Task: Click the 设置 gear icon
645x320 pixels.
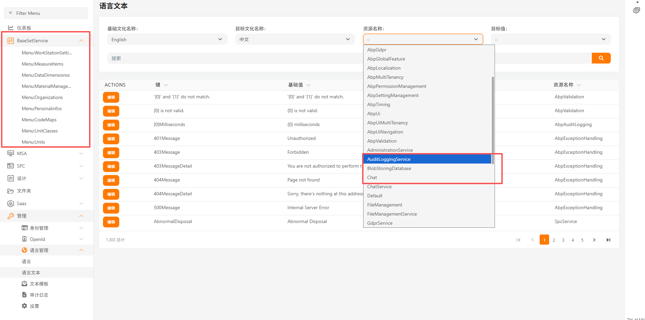Action: [24, 306]
